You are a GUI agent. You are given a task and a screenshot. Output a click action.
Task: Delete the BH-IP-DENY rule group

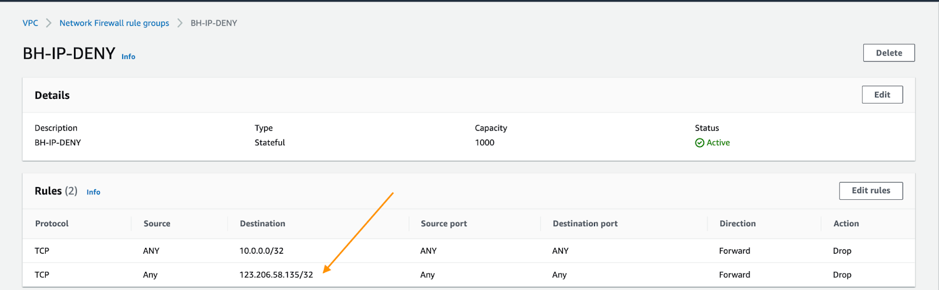tap(889, 53)
